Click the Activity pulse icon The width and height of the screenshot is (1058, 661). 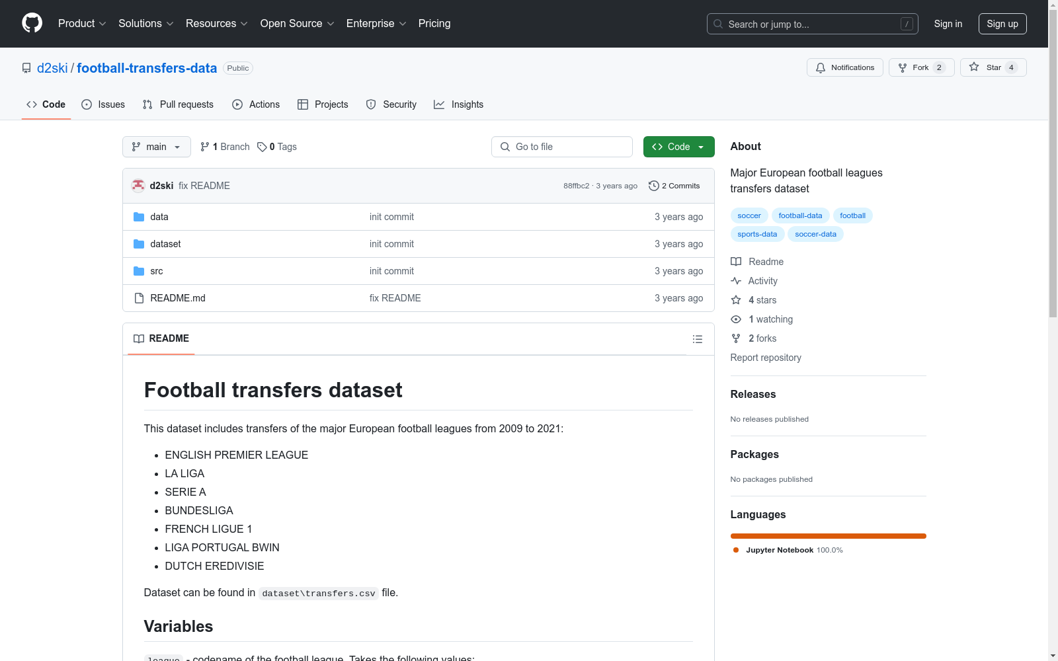click(736, 281)
